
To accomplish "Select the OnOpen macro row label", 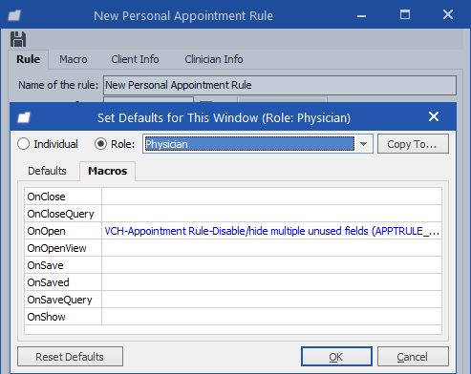I will [x=47, y=231].
